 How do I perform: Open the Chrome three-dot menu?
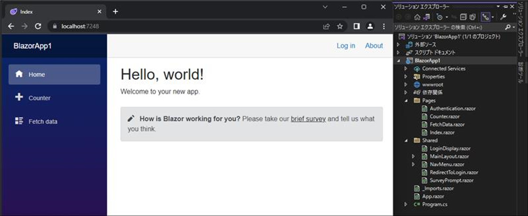pyautogui.click(x=384, y=26)
